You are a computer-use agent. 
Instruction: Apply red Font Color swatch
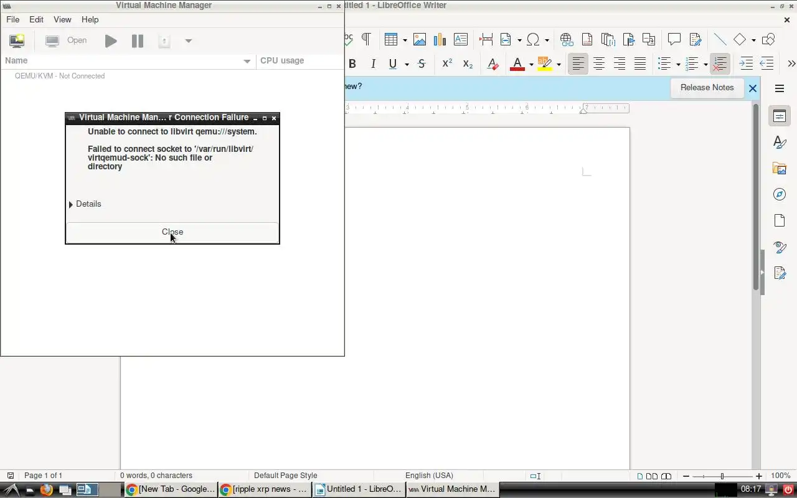coord(517,63)
